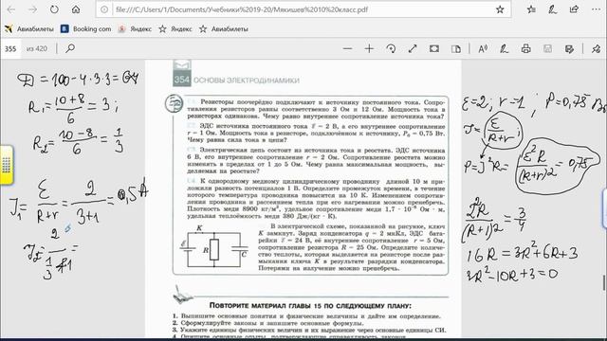Read aloud the PDF text
This screenshot has width=607, height=341.
point(483,48)
